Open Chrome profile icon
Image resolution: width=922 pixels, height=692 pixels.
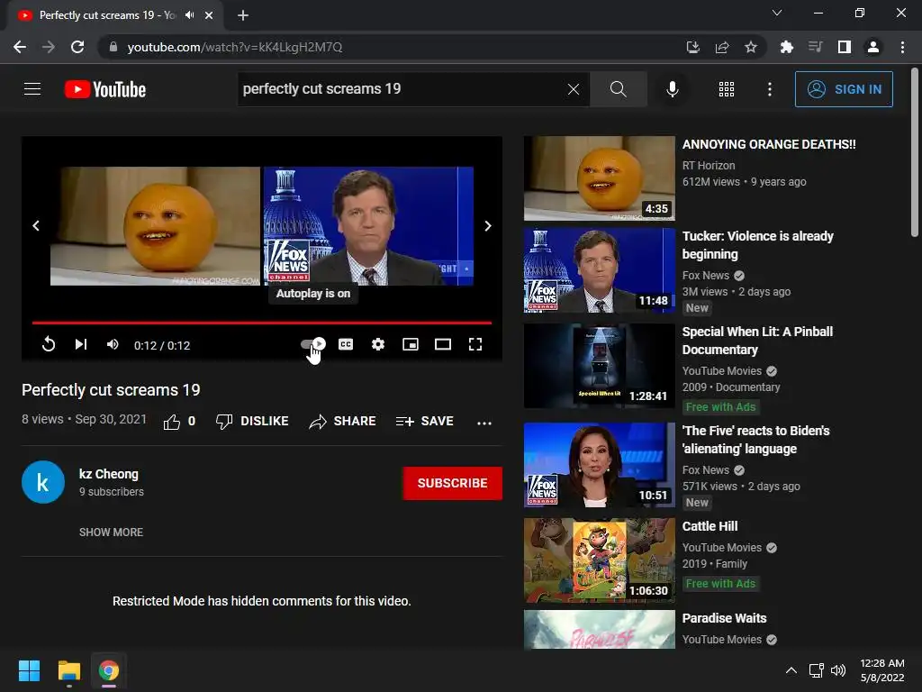point(873,47)
